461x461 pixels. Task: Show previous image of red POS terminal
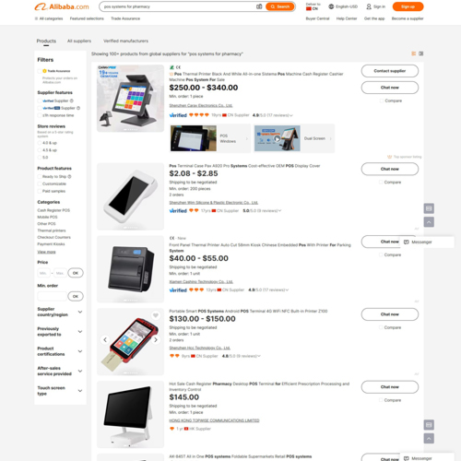point(105,339)
